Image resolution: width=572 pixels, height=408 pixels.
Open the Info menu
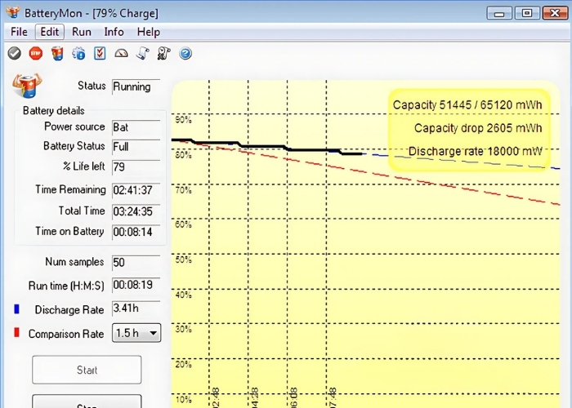(x=114, y=32)
